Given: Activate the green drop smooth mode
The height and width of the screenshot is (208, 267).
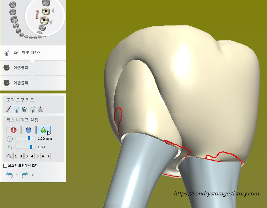Looking at the screenshot, I should 43,130.
